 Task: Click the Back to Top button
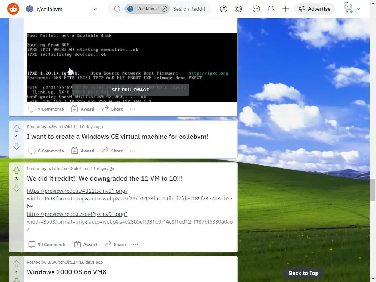click(304, 273)
